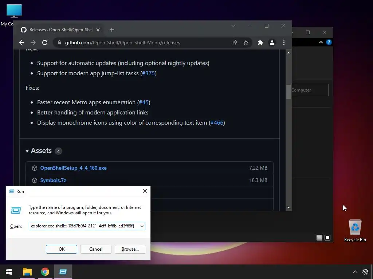The image size is (373, 279).
Task: Click the '7.22 MB' file size text
Action: tap(258, 168)
